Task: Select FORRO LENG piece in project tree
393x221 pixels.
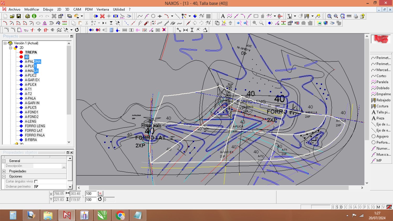Action: (35, 126)
